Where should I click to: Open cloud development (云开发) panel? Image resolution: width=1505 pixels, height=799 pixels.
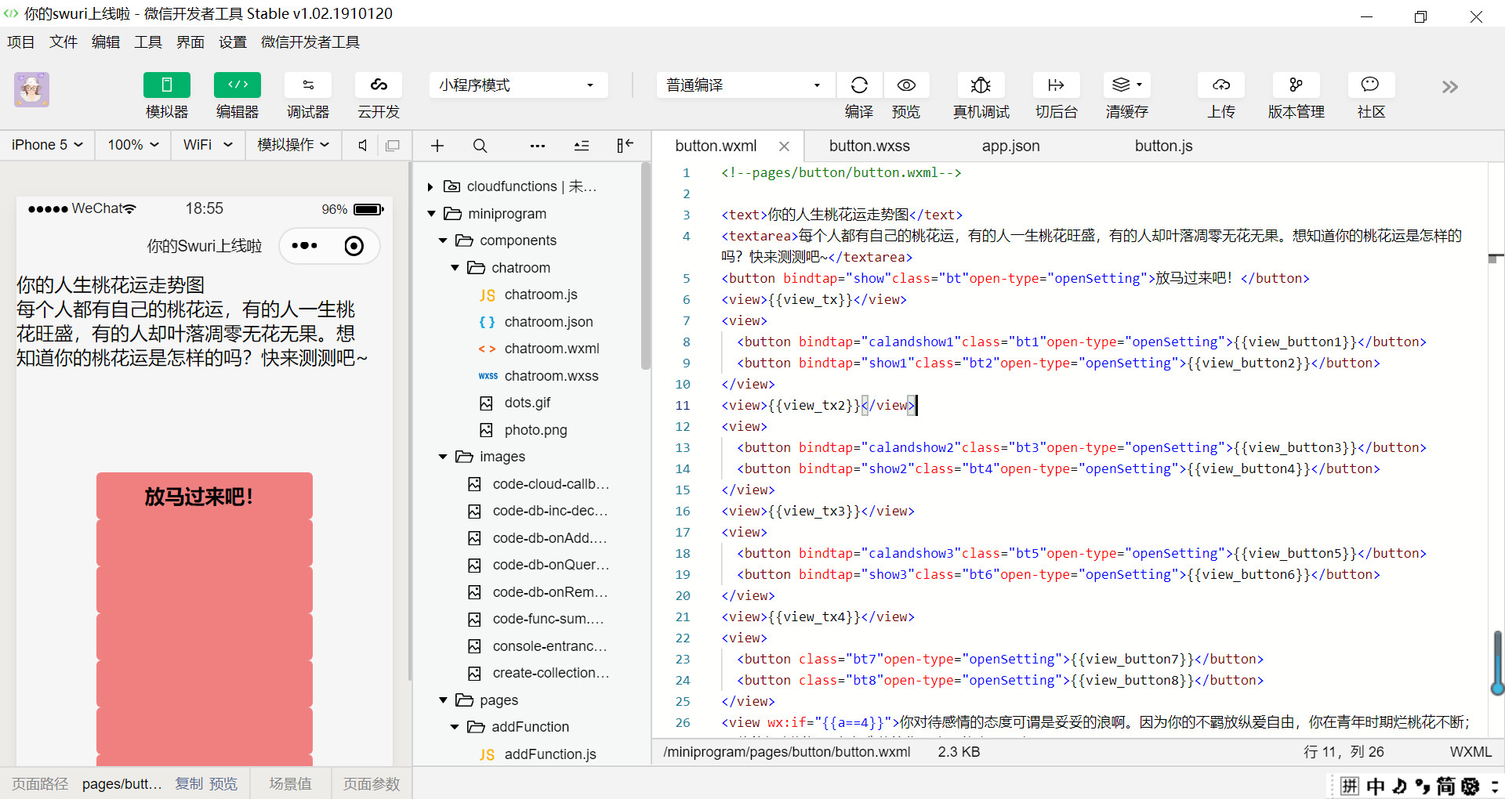click(379, 85)
